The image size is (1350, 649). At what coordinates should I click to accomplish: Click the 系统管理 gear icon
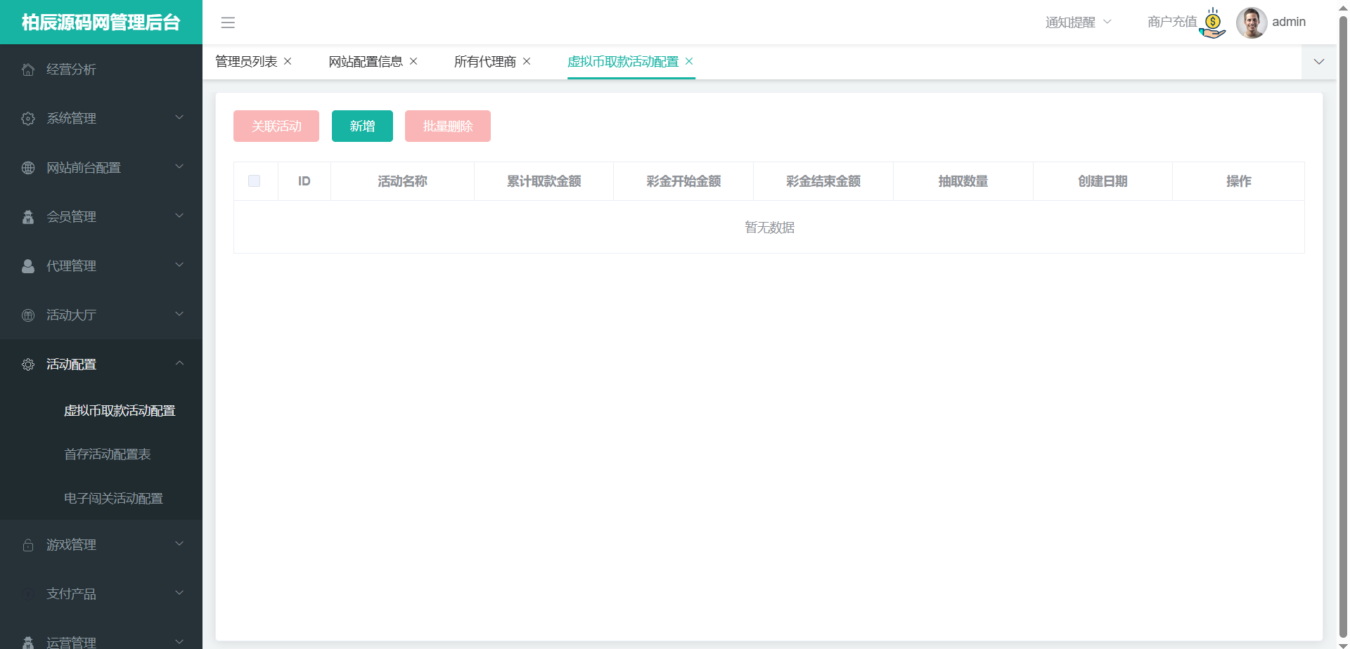[x=28, y=119]
